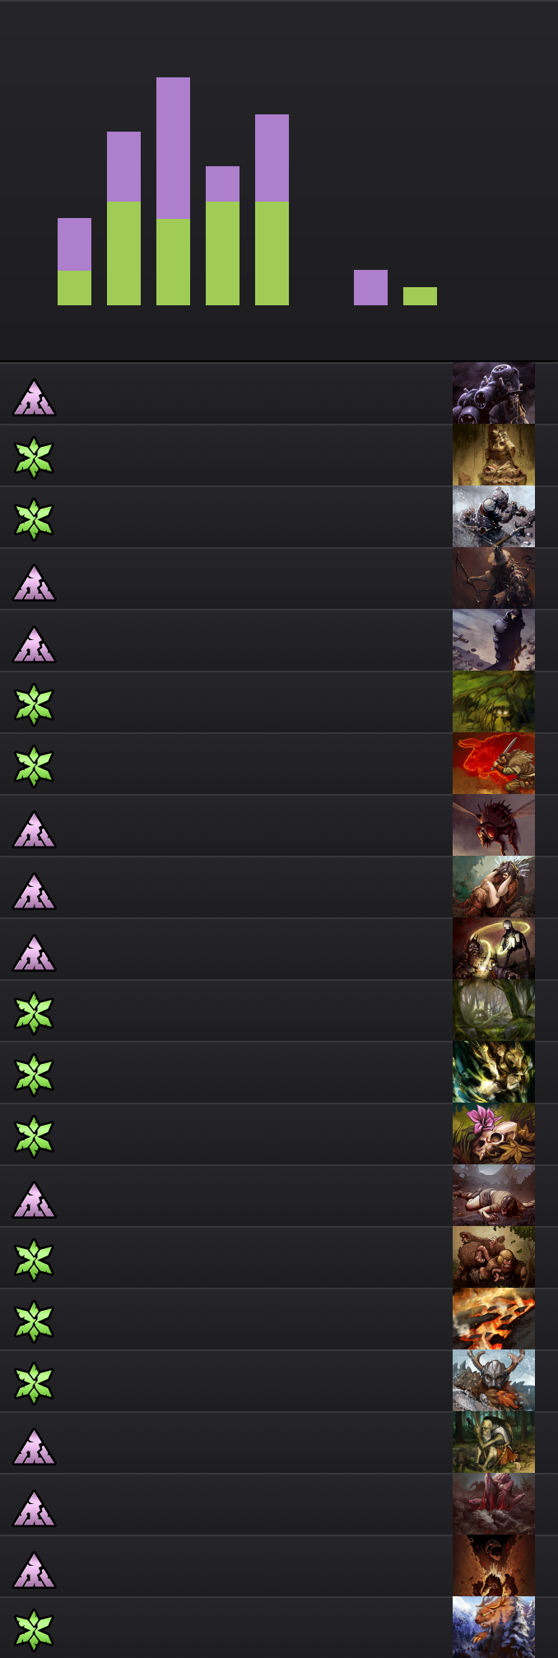
Task: Click the isolated small purple bar in the chart
Action: (x=370, y=287)
